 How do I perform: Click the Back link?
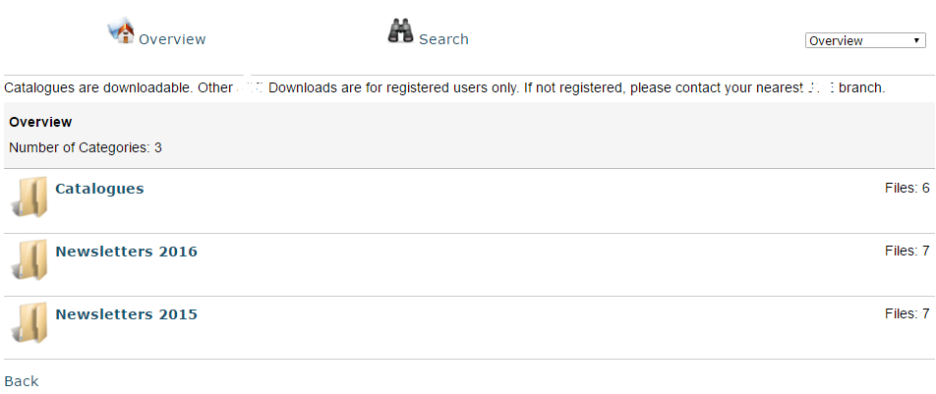pos(21,381)
